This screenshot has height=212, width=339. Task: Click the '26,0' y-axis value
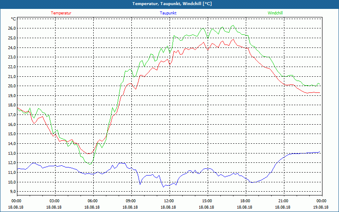[12, 28]
